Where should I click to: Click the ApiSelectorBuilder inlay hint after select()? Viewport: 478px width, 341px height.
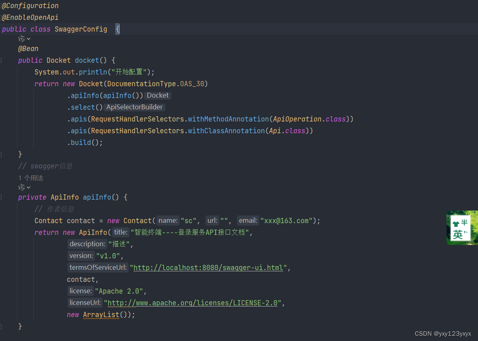134,107
